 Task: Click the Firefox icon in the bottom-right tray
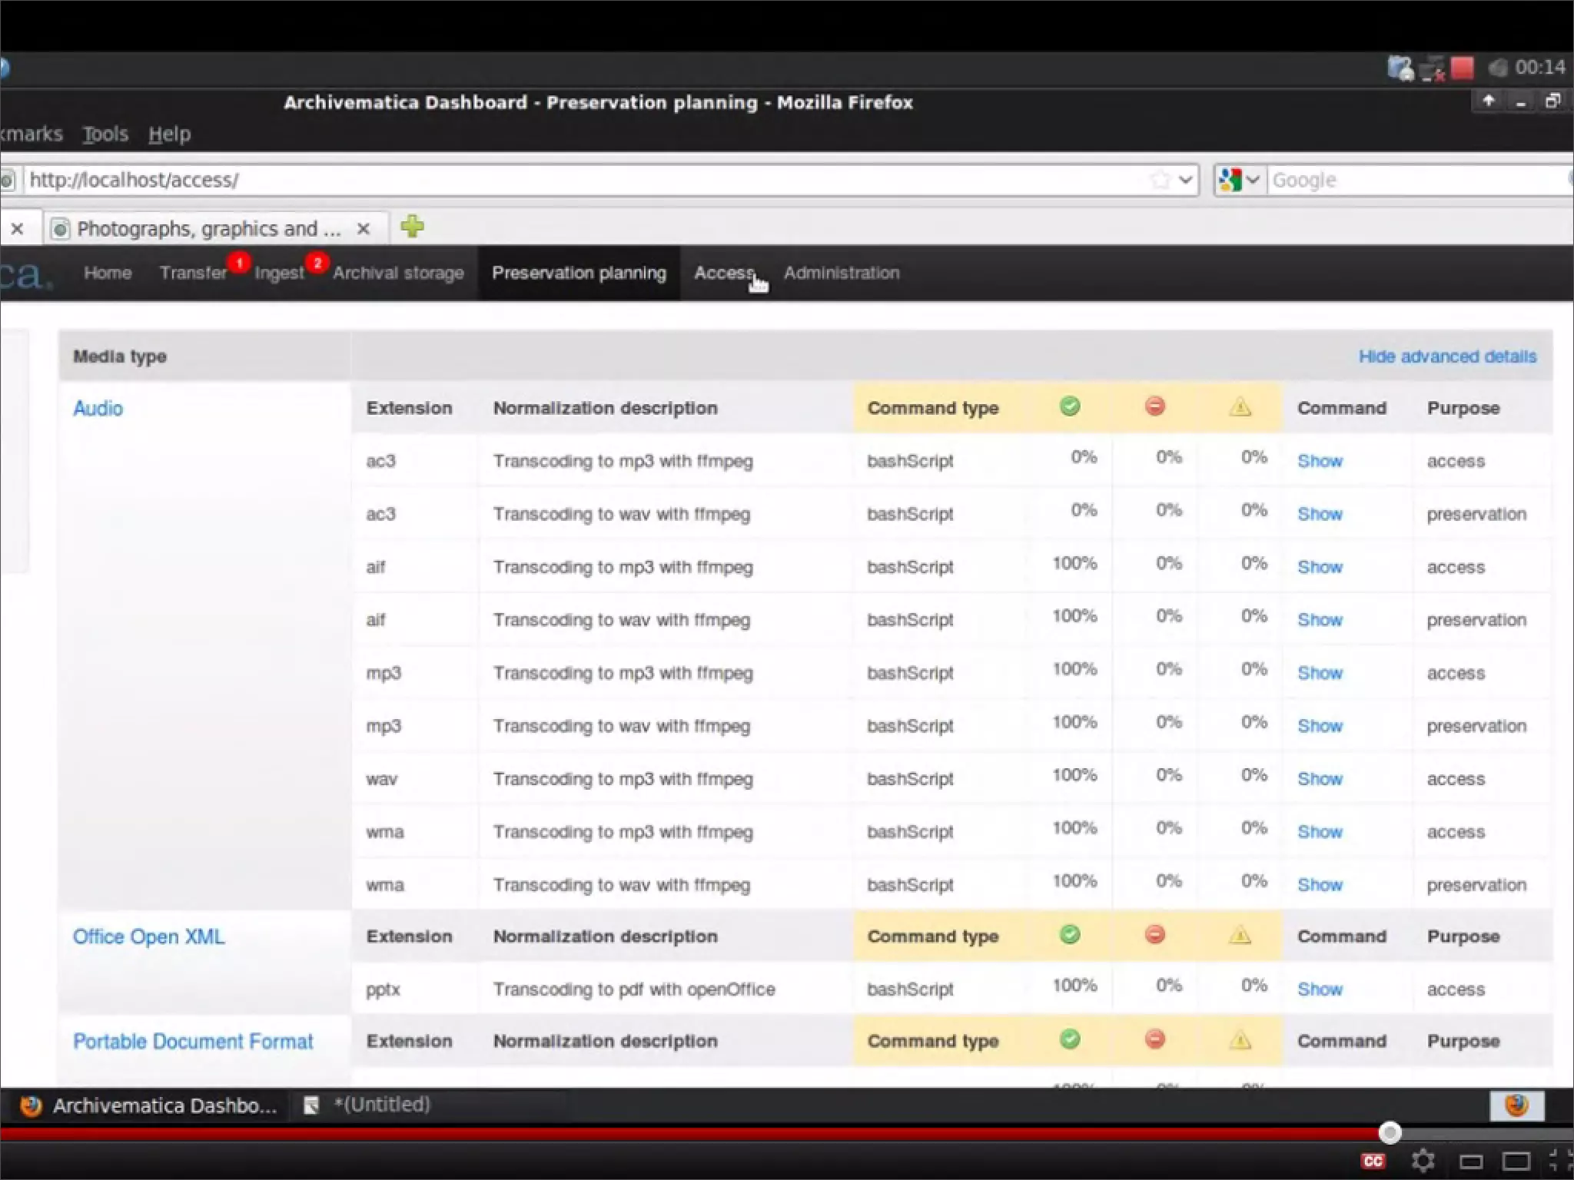pos(1516,1105)
